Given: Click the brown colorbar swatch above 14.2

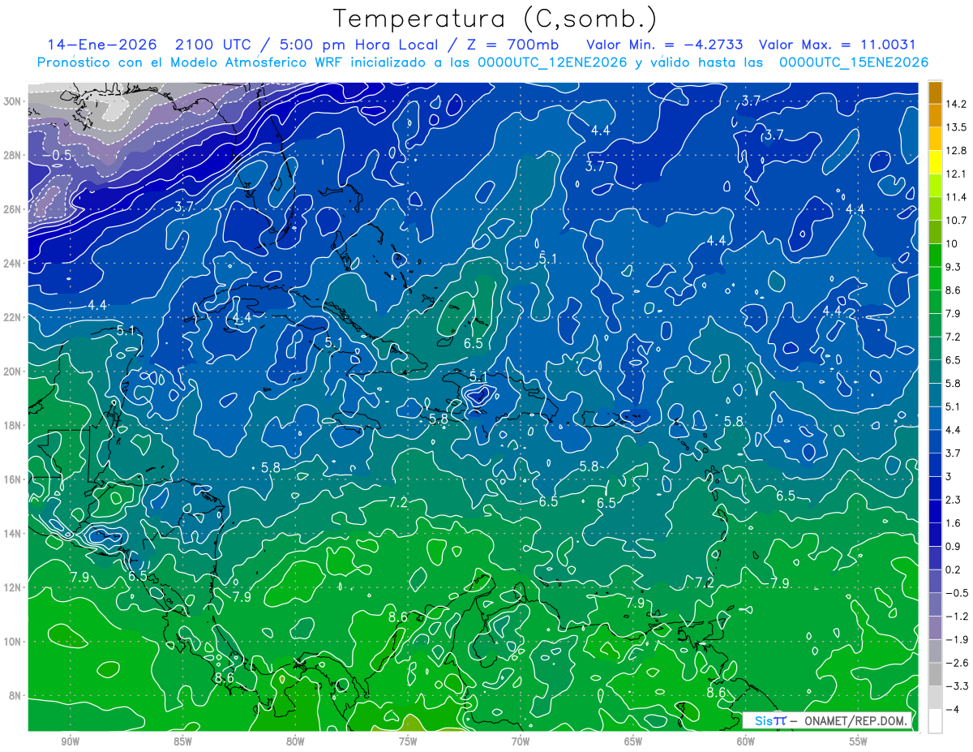Looking at the screenshot, I should click(936, 92).
